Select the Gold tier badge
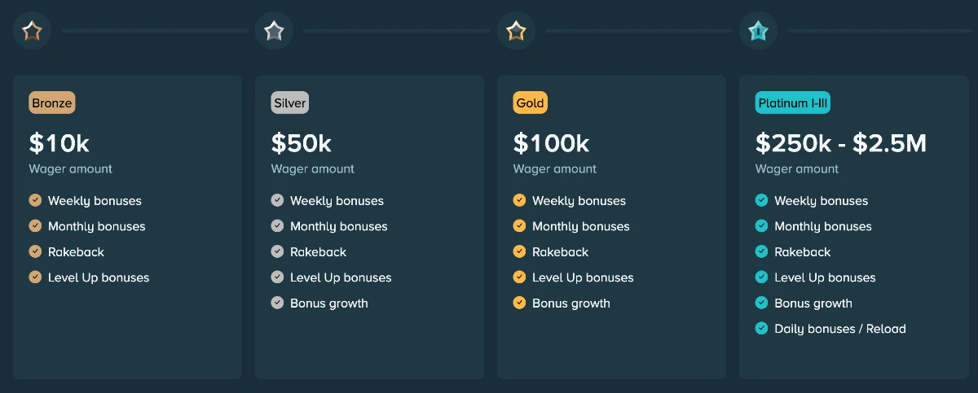This screenshot has height=393, width=978. 531,103
